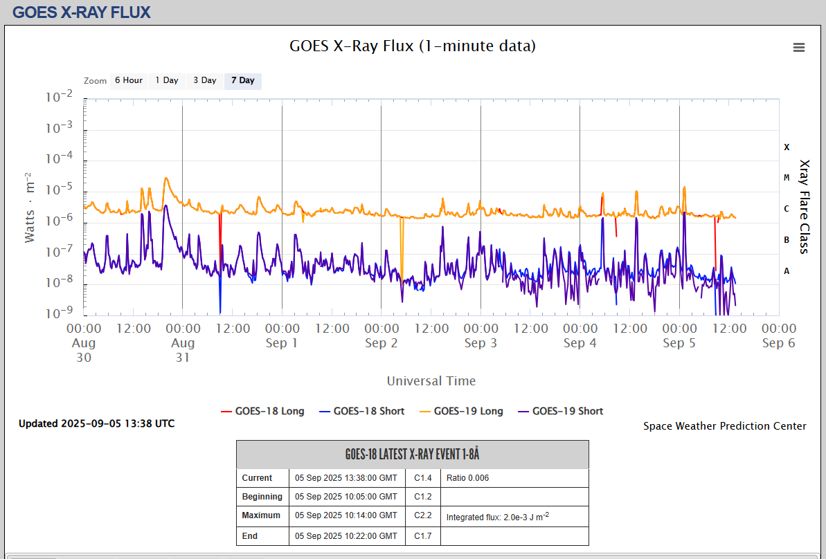Toggle GOES-19 Long legend entry
The image size is (826, 559).
pyautogui.click(x=468, y=411)
